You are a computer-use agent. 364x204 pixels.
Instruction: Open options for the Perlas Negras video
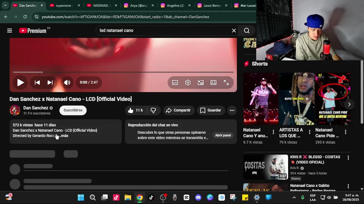(x=348, y=186)
